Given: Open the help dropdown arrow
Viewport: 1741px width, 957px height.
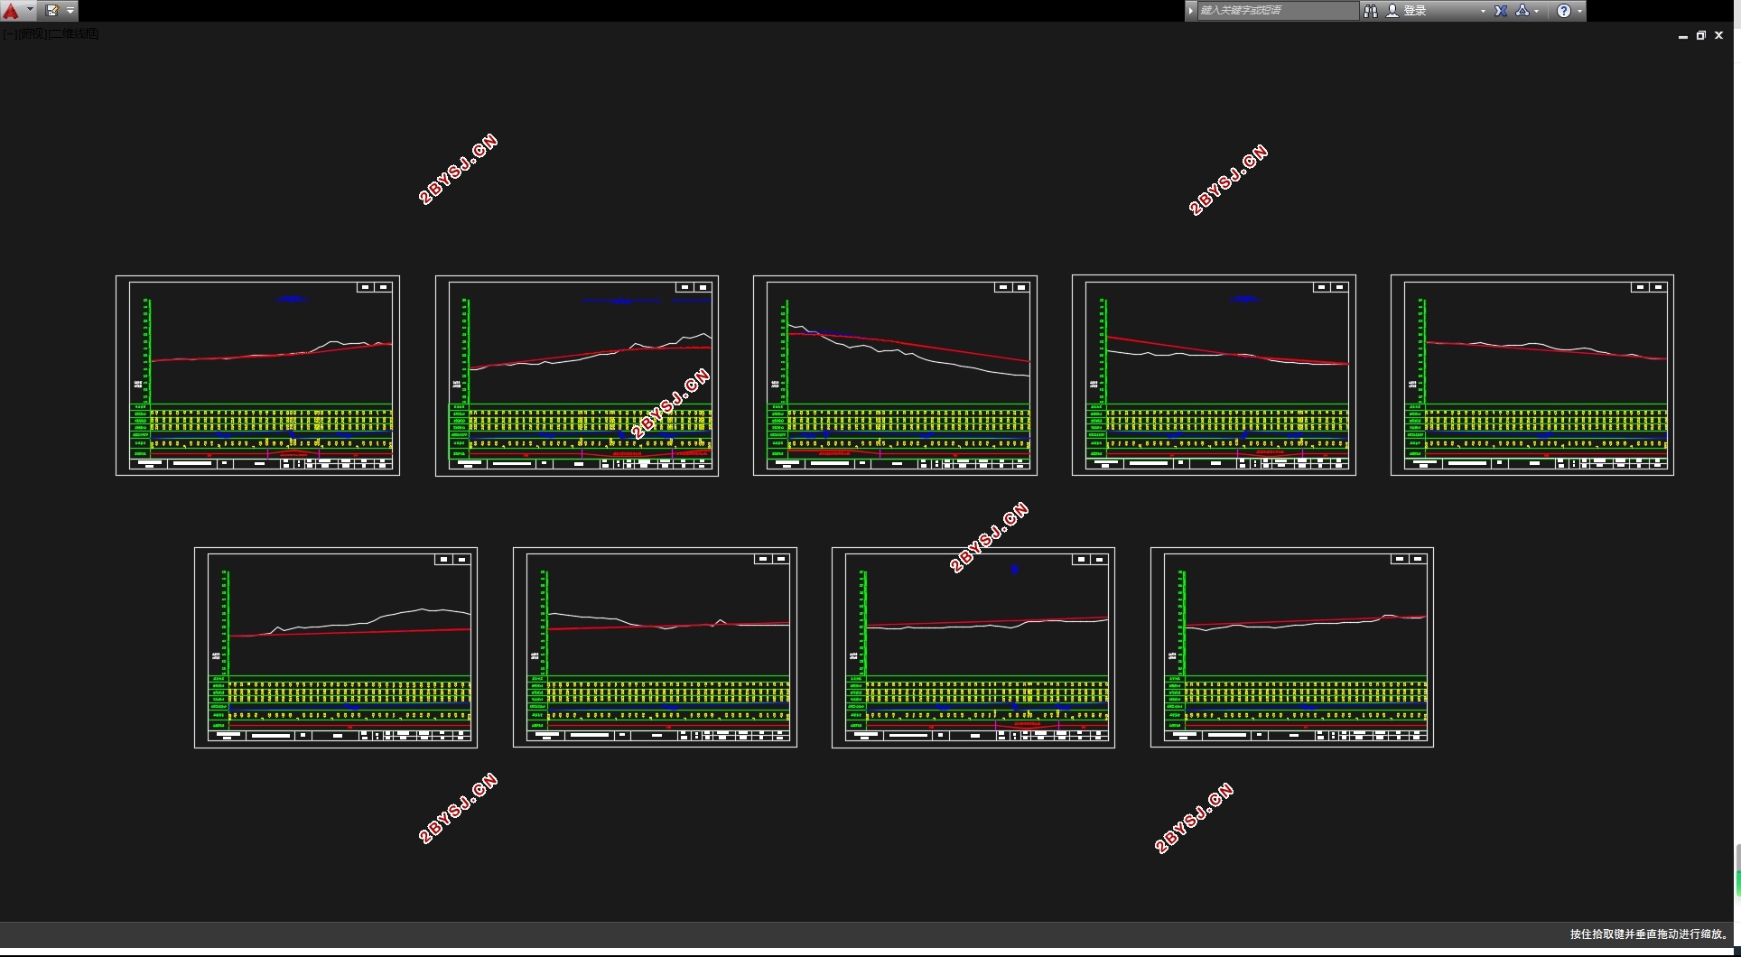Looking at the screenshot, I should 1579,11.
